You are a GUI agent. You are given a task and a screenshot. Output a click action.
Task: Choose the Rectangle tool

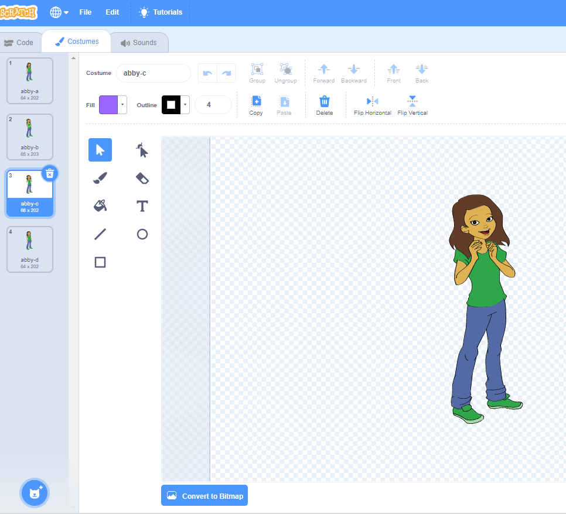(x=100, y=262)
